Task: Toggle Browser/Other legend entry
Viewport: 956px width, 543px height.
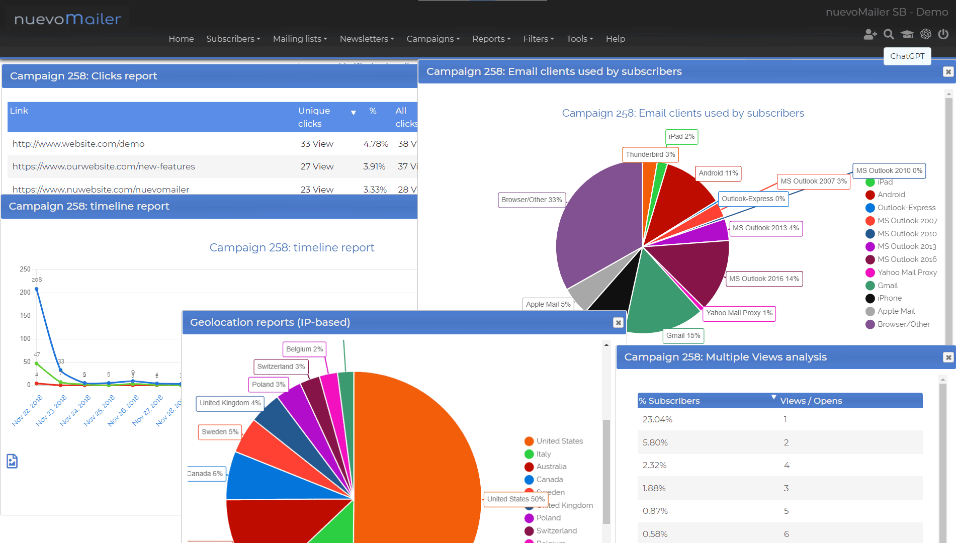Action: coord(898,324)
